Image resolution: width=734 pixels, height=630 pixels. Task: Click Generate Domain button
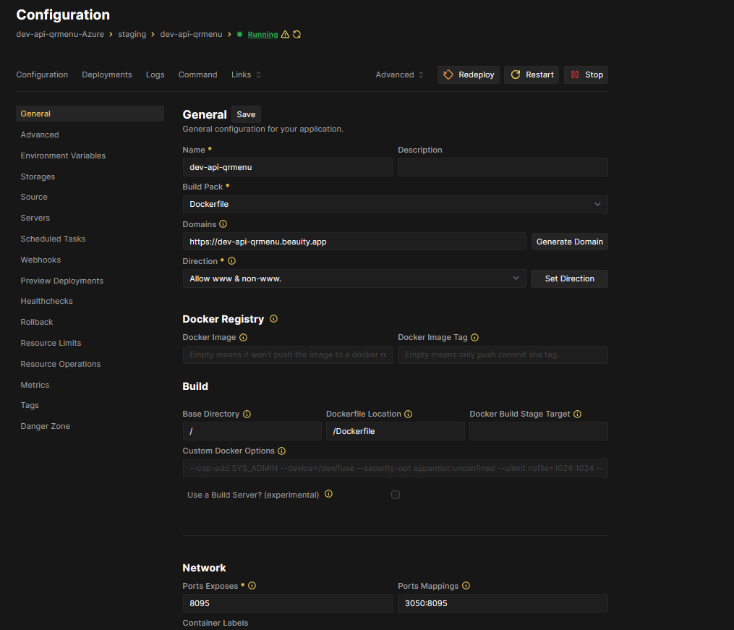click(x=569, y=242)
